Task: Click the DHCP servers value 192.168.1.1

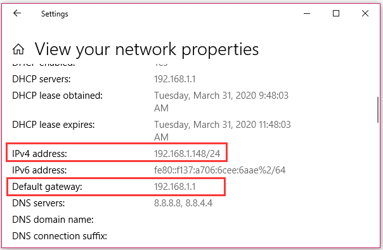Action: [175, 79]
